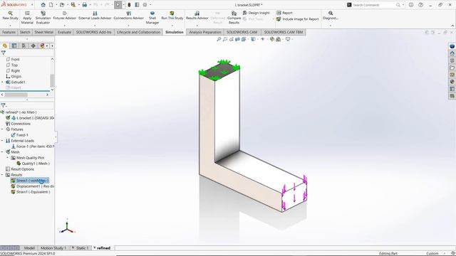Launch the Simulation Evaluator

pyautogui.click(x=43, y=17)
